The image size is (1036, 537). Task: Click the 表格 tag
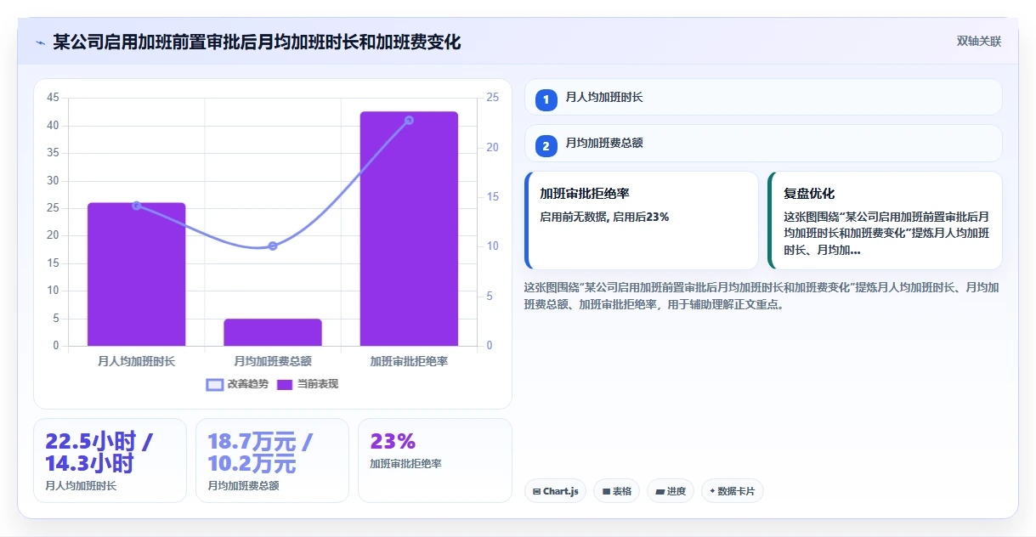click(x=617, y=491)
